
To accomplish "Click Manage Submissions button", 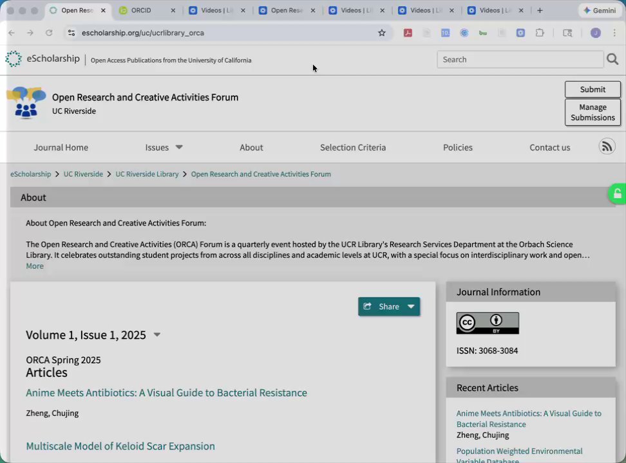I will (x=593, y=112).
